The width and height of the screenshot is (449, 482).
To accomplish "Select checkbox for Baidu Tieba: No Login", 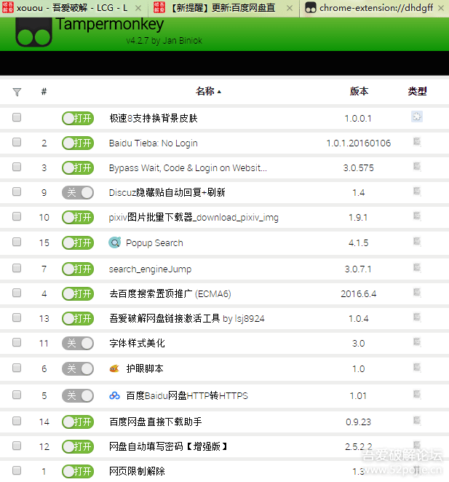I will point(17,142).
